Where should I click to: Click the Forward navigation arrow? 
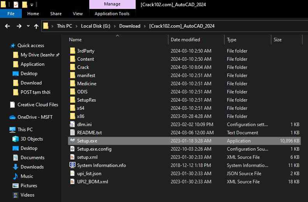point(19,26)
